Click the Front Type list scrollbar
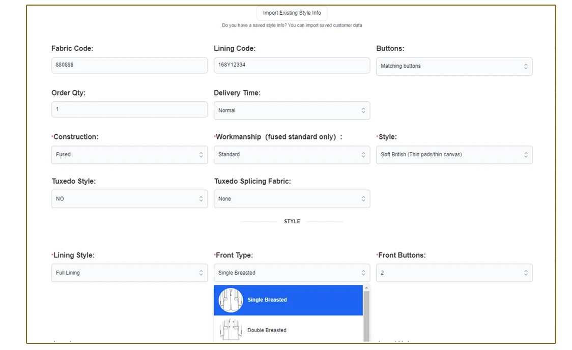The width and height of the screenshot is (572, 350). [x=366, y=315]
